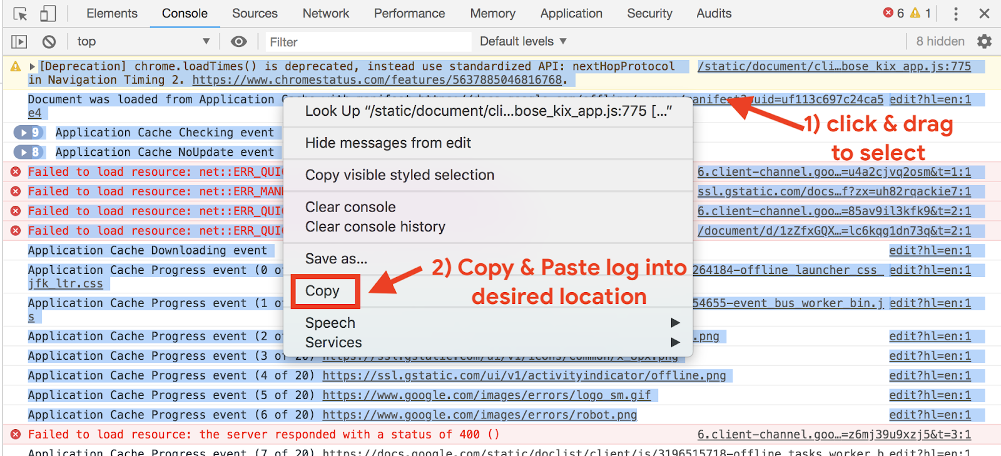The height and width of the screenshot is (456, 1001).
Task: Click 'Application Cache Downloading event' text
Action: (148, 250)
